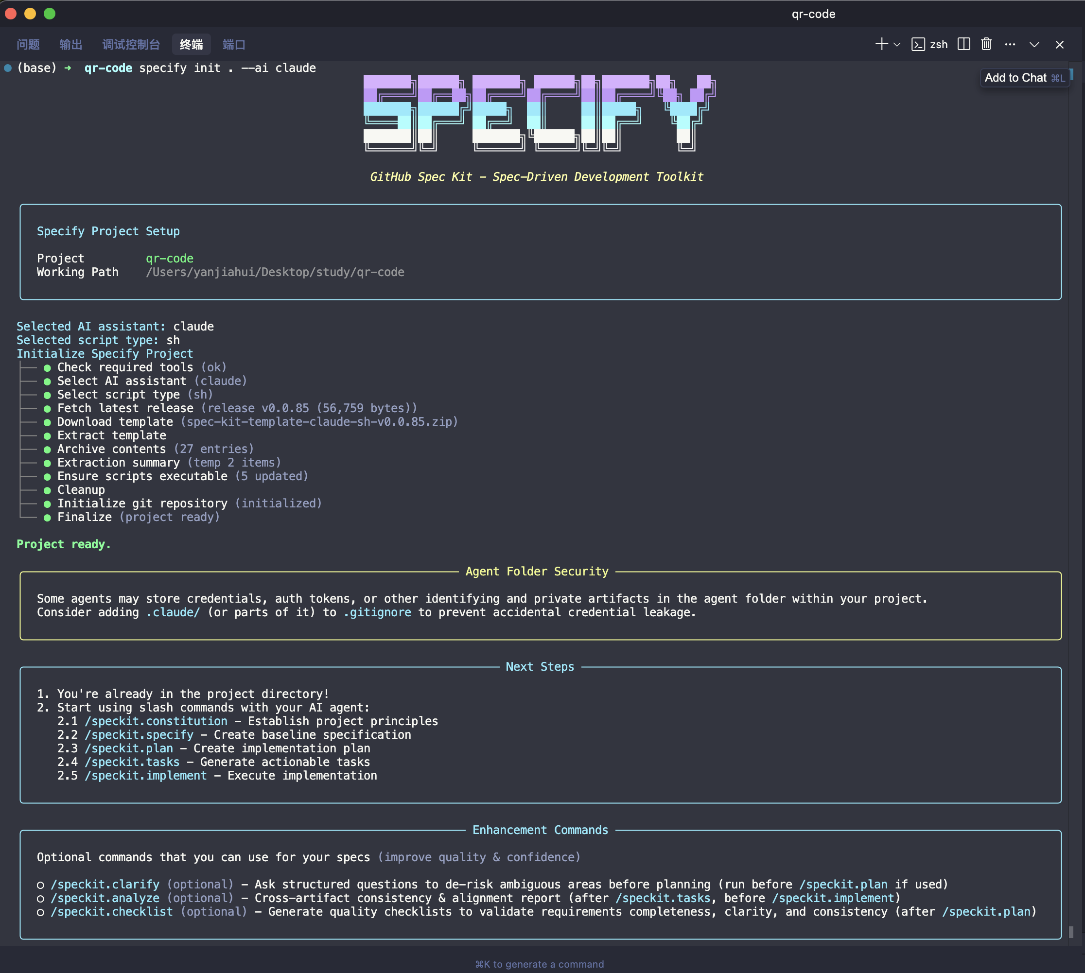Close the panel with X icon
Image resolution: width=1085 pixels, height=973 pixels.
pyautogui.click(x=1059, y=45)
